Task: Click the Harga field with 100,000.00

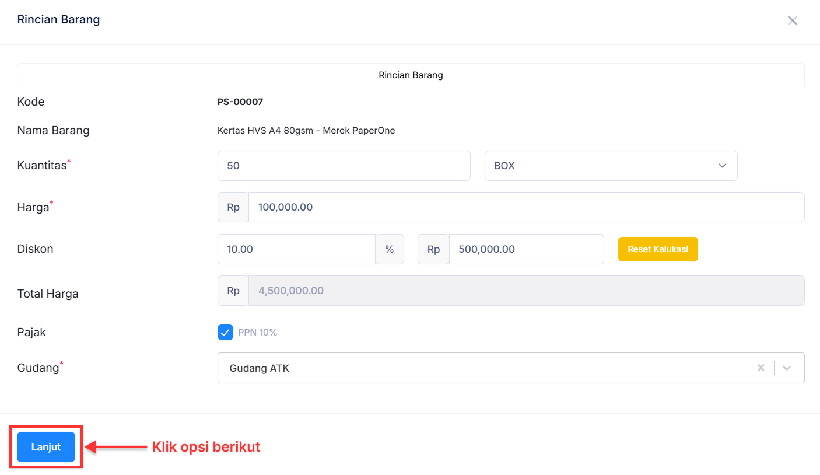Action: (526, 207)
